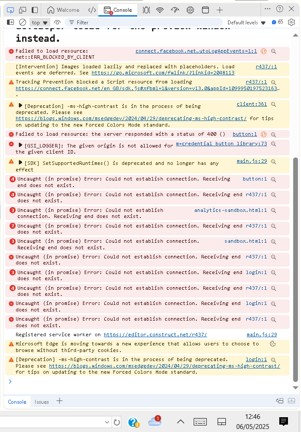This screenshot has height=432, width=301.
Task: Click magnifier icon on sandbox.html:1 row
Action: tap(274, 241)
